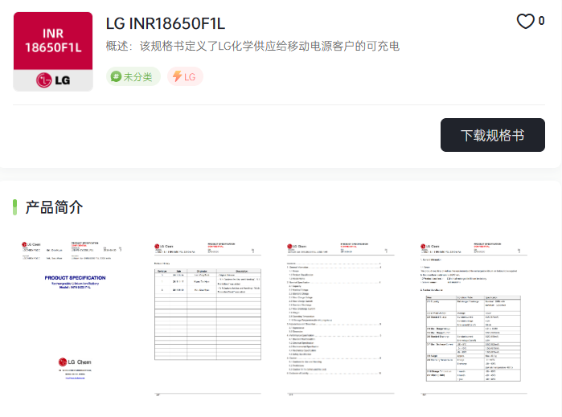
Task: Click the LG INR18650F1L title text
Action: click(x=166, y=23)
